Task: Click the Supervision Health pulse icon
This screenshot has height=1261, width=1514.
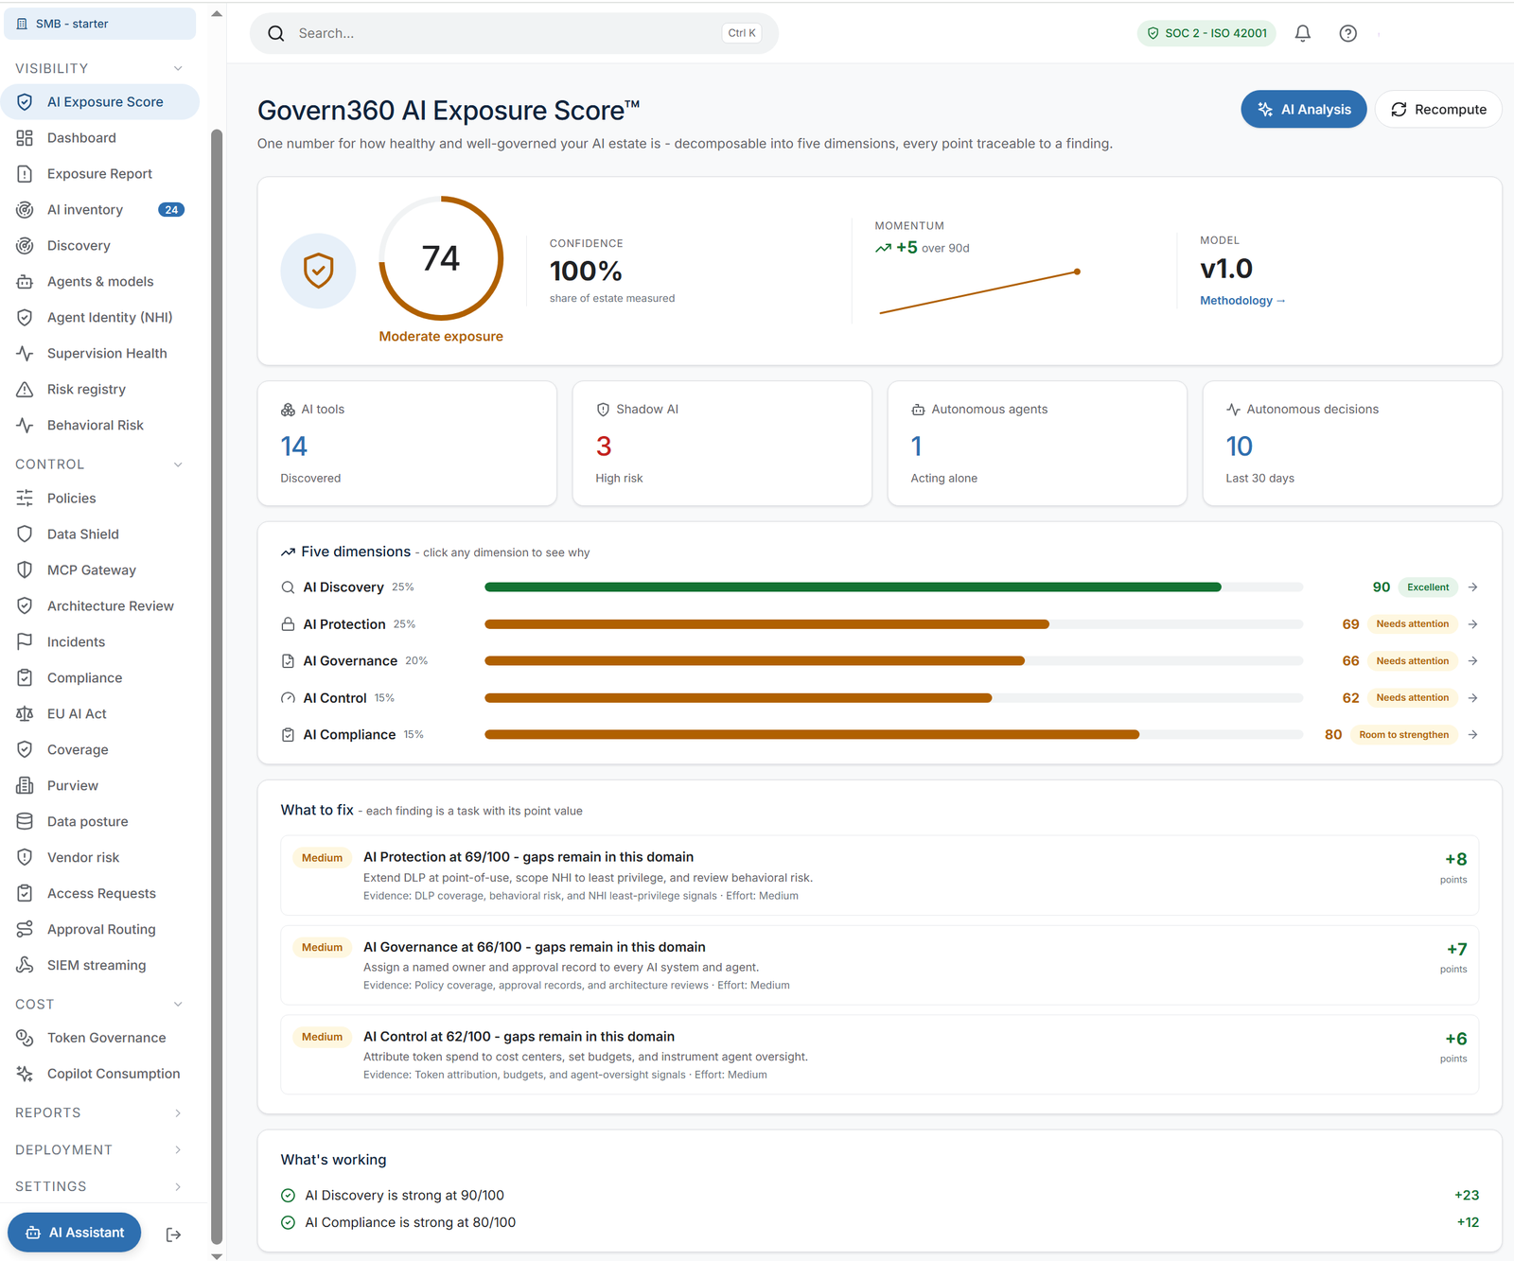Action: (25, 354)
